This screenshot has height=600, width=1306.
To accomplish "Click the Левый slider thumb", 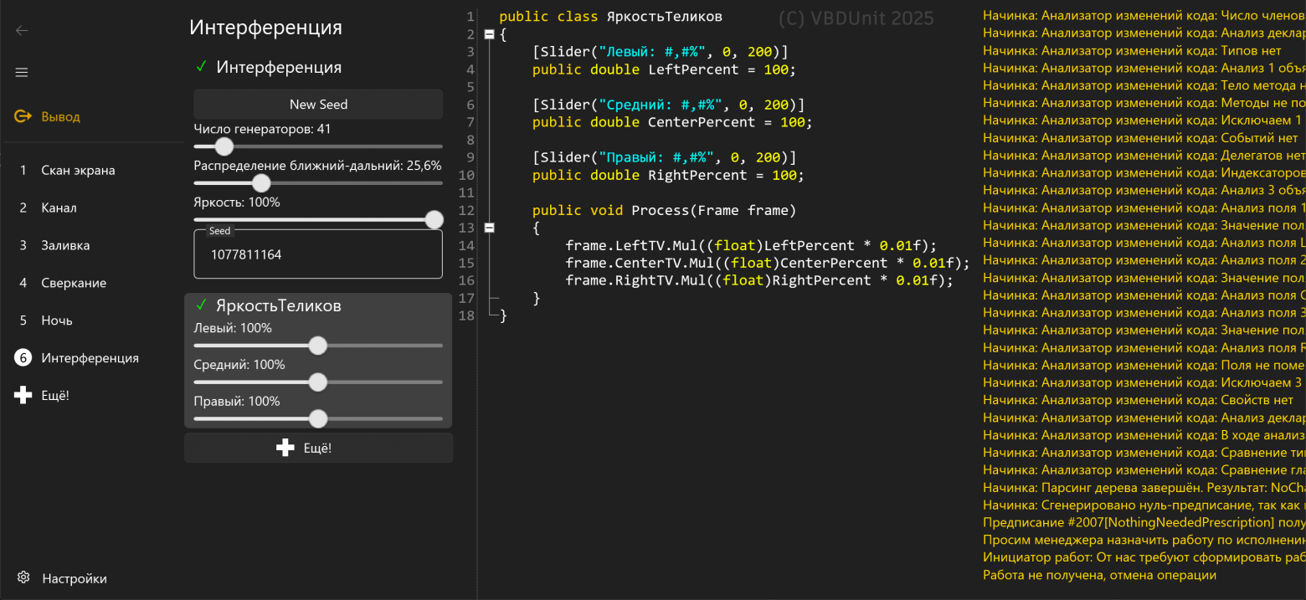I will [317, 346].
